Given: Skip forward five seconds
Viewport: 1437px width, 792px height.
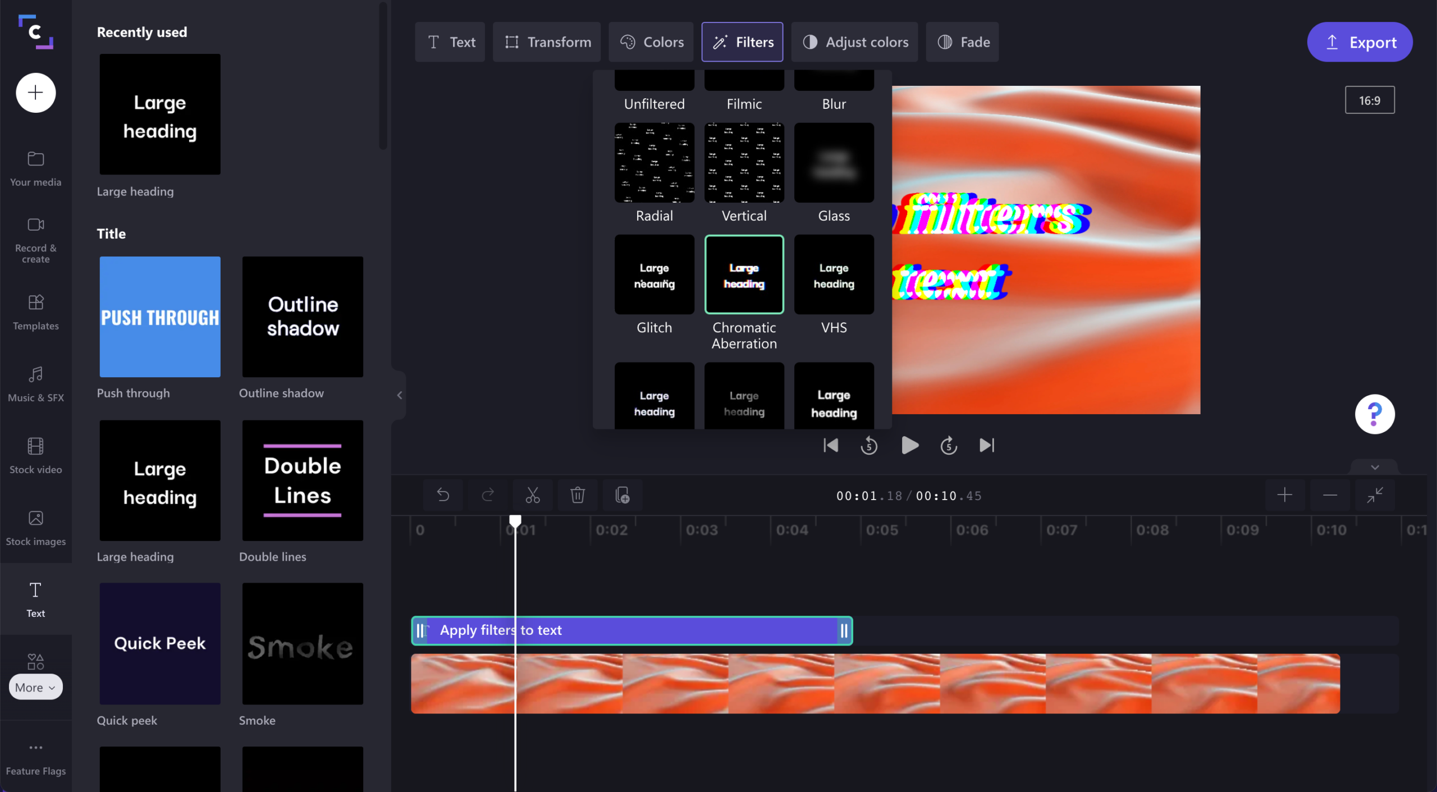Looking at the screenshot, I should click(949, 446).
